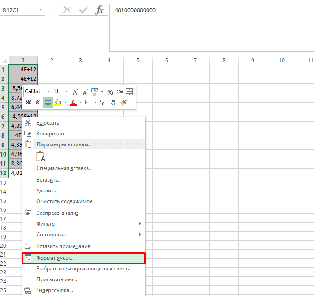Choose Очистить содержимое menu entry
The width and height of the screenshot is (314, 296).
click(84, 201)
